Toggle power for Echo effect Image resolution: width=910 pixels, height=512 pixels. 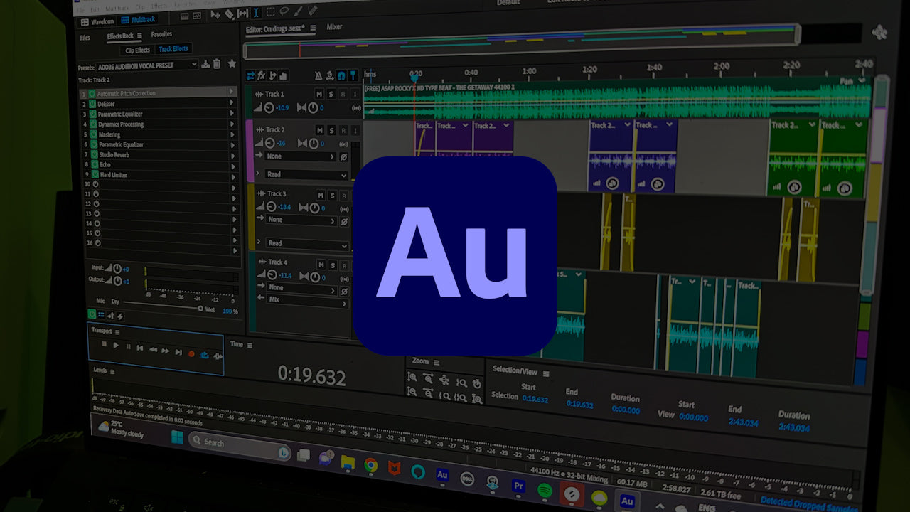[95, 165]
